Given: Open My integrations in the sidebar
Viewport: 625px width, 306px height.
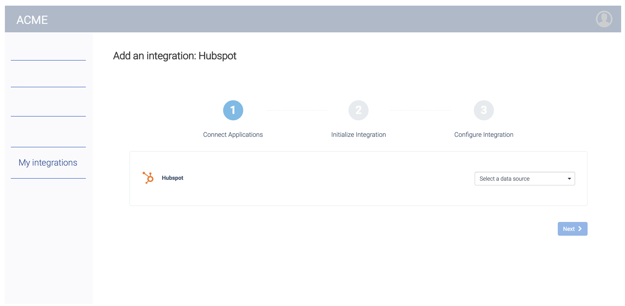Looking at the screenshot, I should click(48, 162).
